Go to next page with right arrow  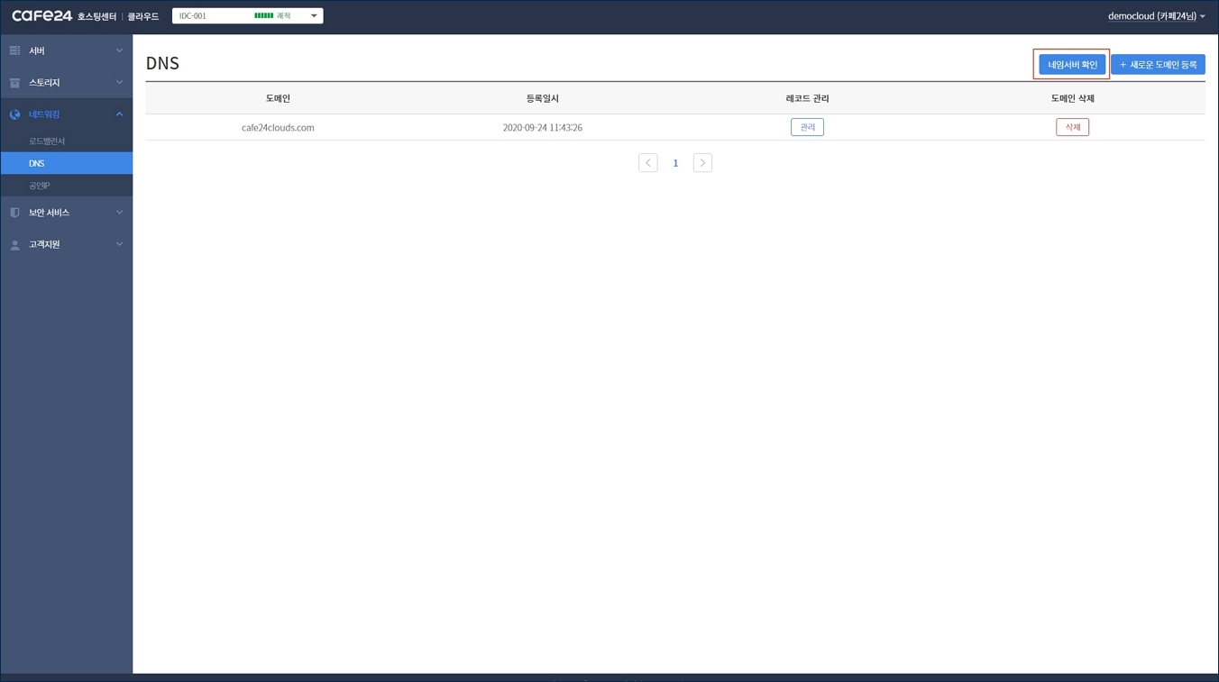click(x=702, y=163)
